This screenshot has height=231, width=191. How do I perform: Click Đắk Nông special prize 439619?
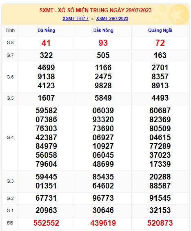click(x=103, y=223)
